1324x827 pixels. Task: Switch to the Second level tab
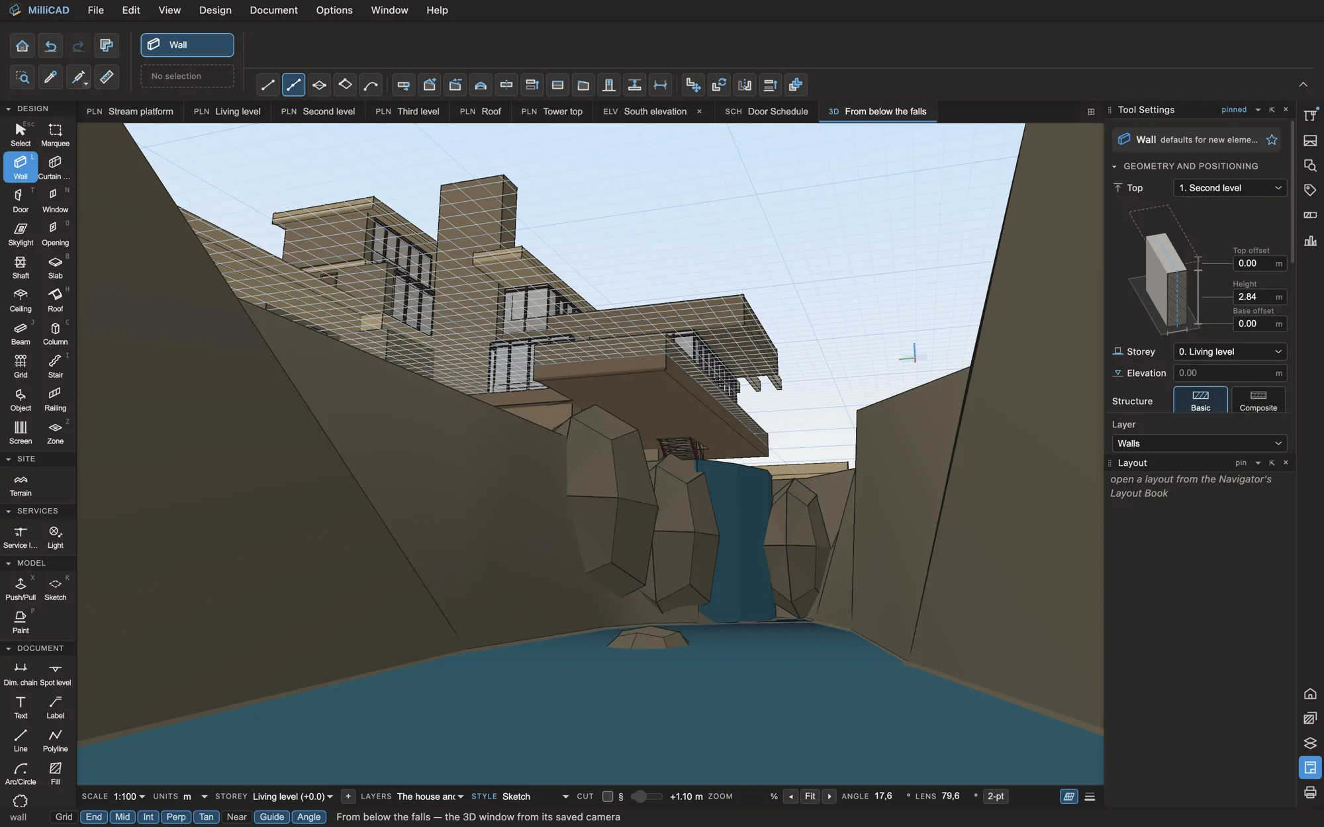click(318, 111)
